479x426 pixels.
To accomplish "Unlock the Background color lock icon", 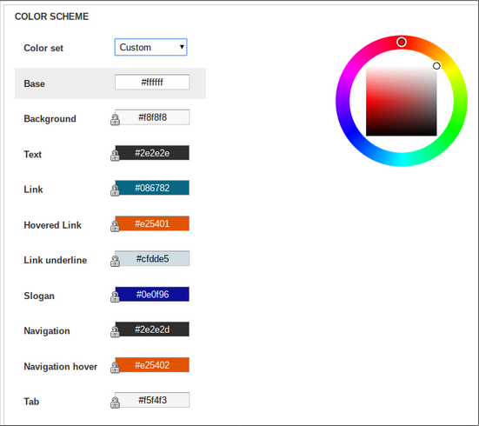I will [115, 120].
